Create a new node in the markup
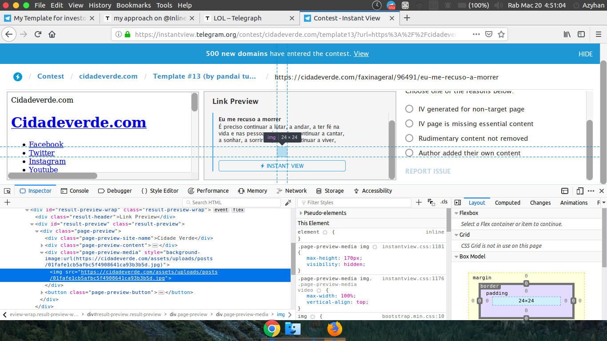The width and height of the screenshot is (607, 341). pos(7,202)
